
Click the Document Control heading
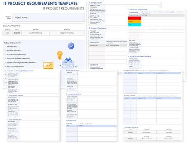coord(11,26)
